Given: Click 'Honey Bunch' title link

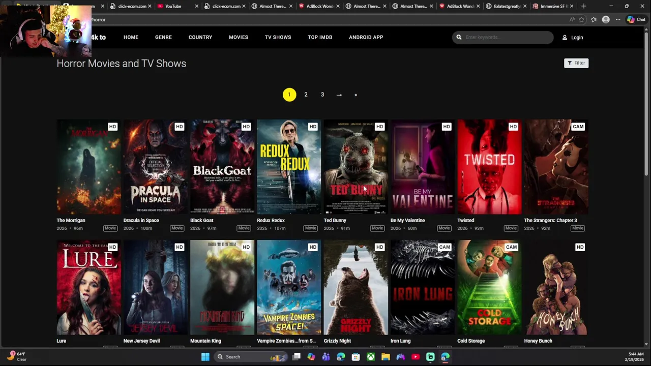Looking at the screenshot, I should pos(538,341).
